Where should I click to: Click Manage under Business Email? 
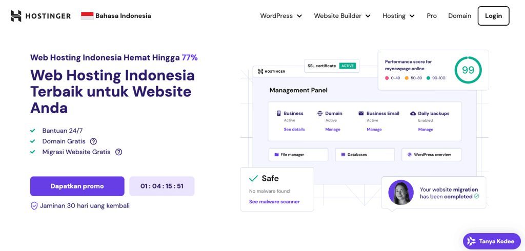[374, 130]
